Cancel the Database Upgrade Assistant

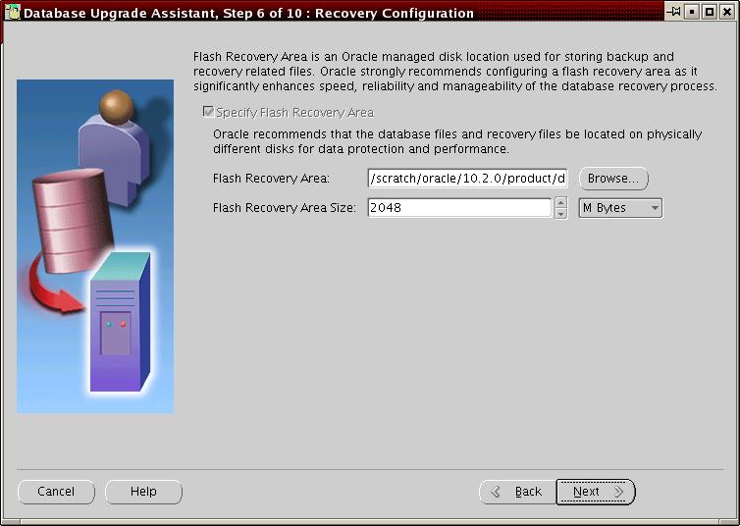coord(56,492)
